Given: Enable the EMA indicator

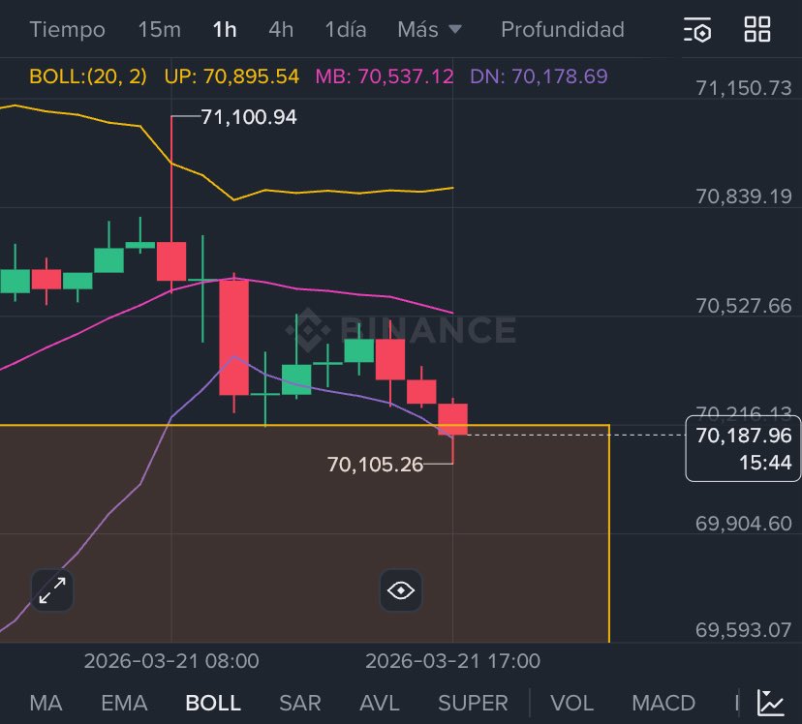Looking at the screenshot, I should coord(124,703).
